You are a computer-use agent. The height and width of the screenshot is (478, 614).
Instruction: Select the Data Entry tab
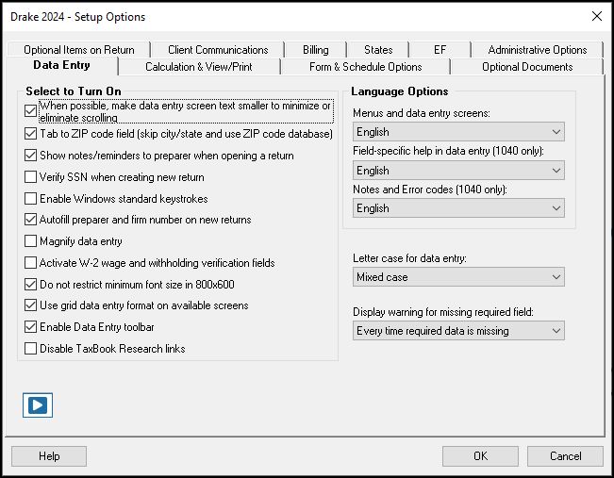(x=62, y=65)
